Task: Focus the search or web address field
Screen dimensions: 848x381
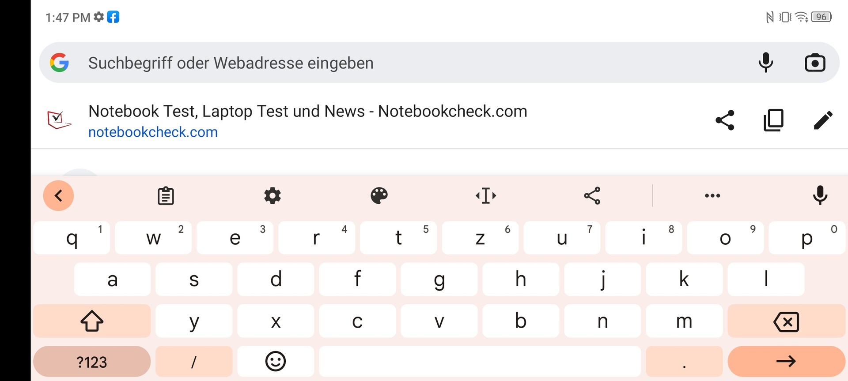Action: 397,63
